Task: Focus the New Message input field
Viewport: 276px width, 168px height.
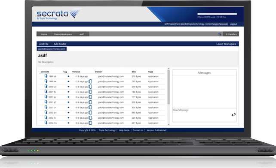Action: click(x=204, y=115)
